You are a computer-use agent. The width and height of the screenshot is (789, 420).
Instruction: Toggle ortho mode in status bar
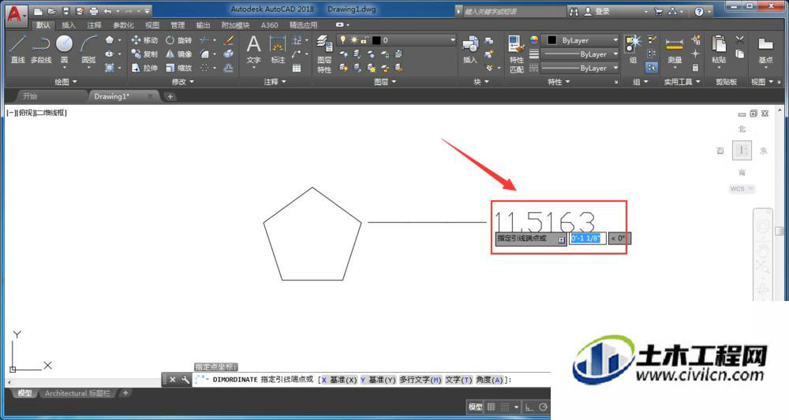529,407
